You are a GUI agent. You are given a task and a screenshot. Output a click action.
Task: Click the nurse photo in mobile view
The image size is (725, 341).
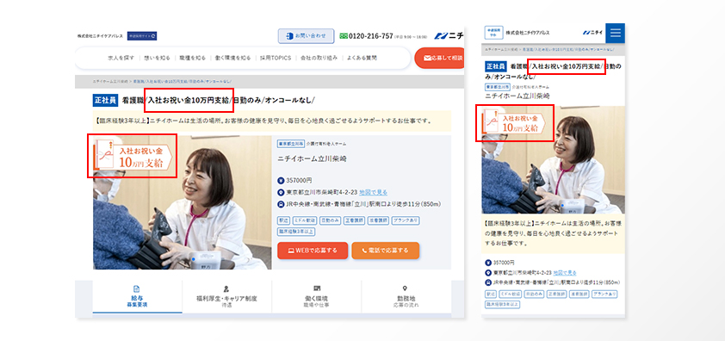553,159
